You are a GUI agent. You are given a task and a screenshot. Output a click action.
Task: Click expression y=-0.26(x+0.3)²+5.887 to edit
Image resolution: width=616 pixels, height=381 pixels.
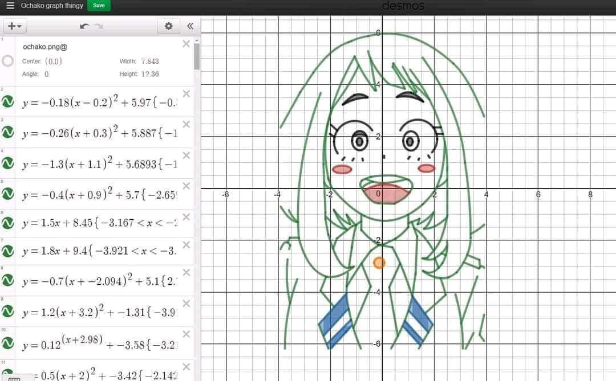click(x=100, y=133)
